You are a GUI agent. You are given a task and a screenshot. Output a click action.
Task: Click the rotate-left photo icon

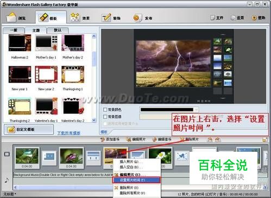tap(210, 139)
